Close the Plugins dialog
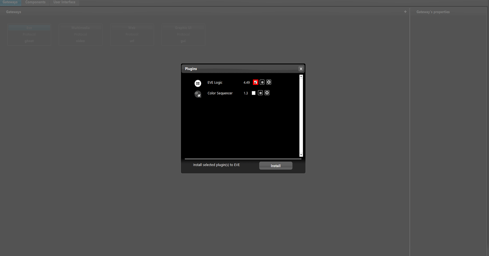 (x=301, y=69)
